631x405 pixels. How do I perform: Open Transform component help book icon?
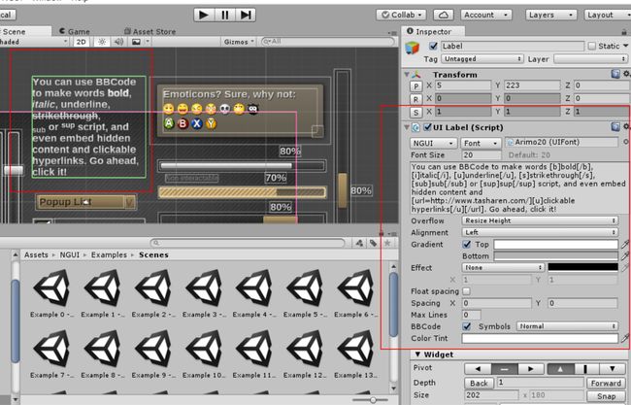point(615,74)
